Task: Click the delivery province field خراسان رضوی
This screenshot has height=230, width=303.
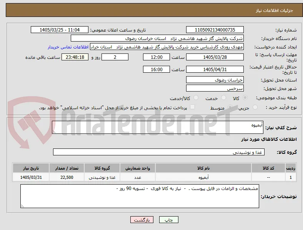Action: click(x=215, y=80)
